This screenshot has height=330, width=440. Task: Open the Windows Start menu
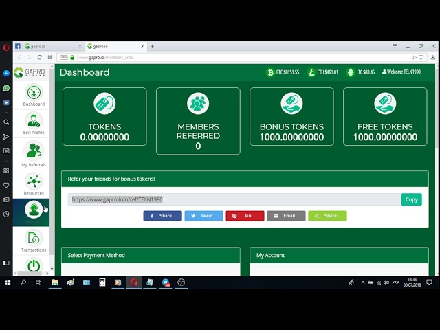(8, 283)
